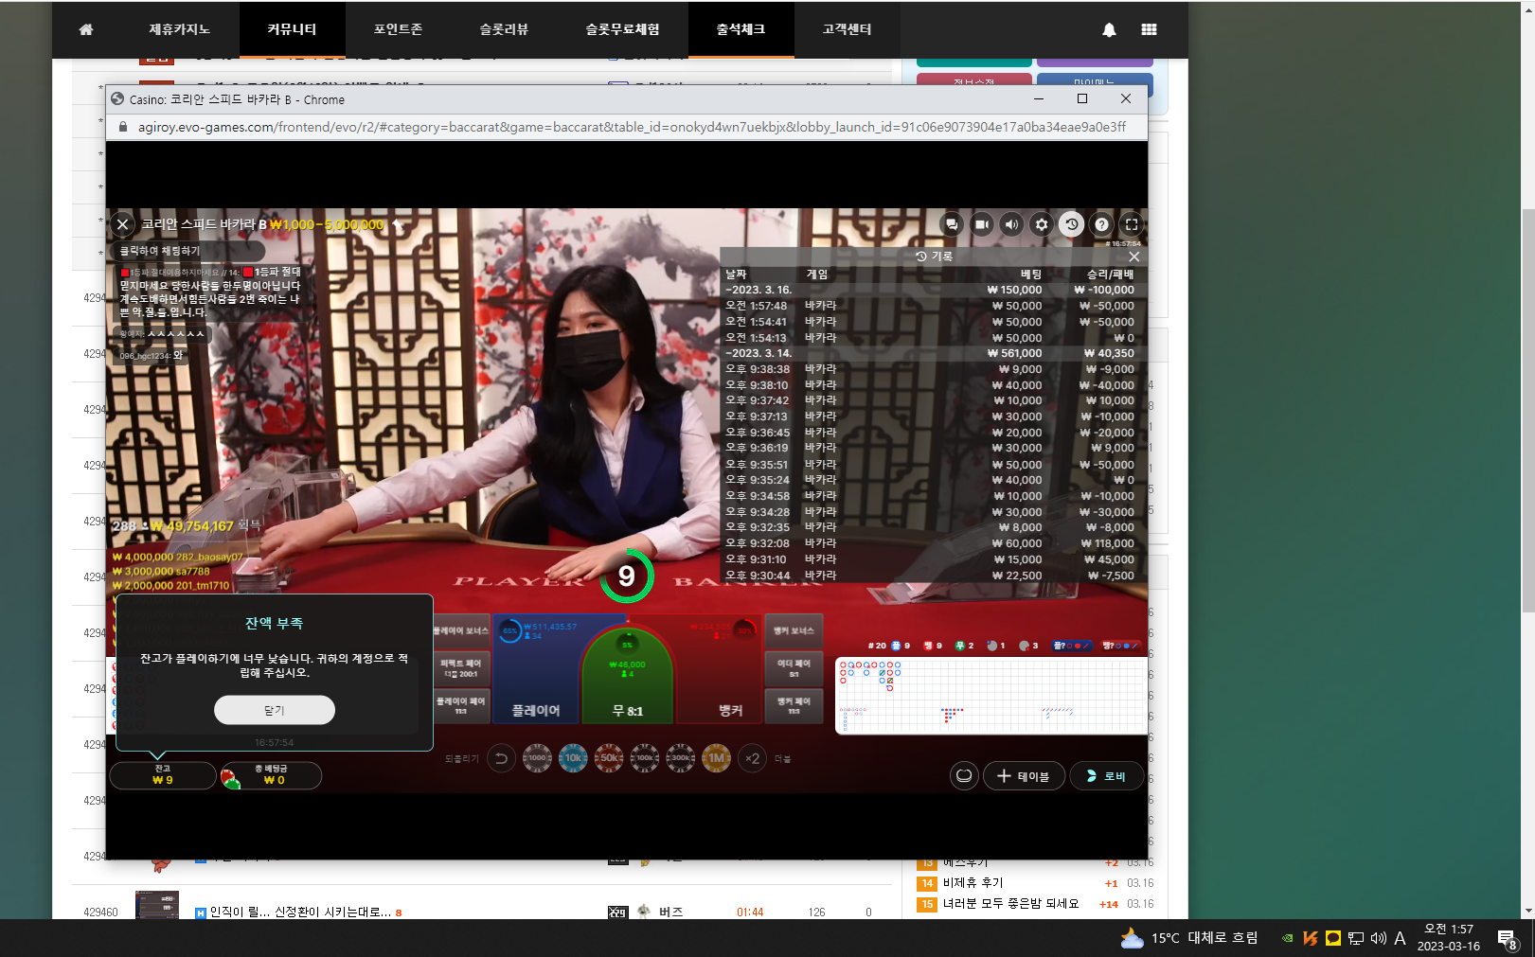The image size is (1535, 957).
Task: Bet on 이더 페어 side bet
Action: tap(794, 668)
